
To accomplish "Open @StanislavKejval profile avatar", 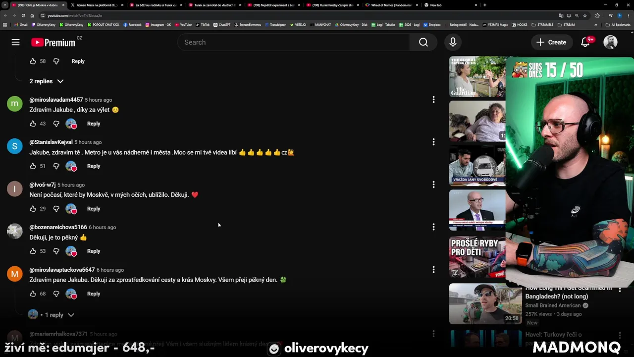I will coord(14,146).
